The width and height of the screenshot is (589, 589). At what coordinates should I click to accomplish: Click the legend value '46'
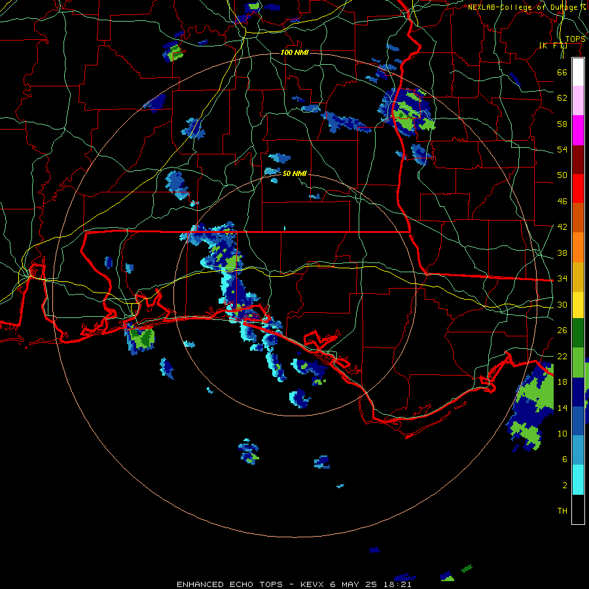[562, 202]
